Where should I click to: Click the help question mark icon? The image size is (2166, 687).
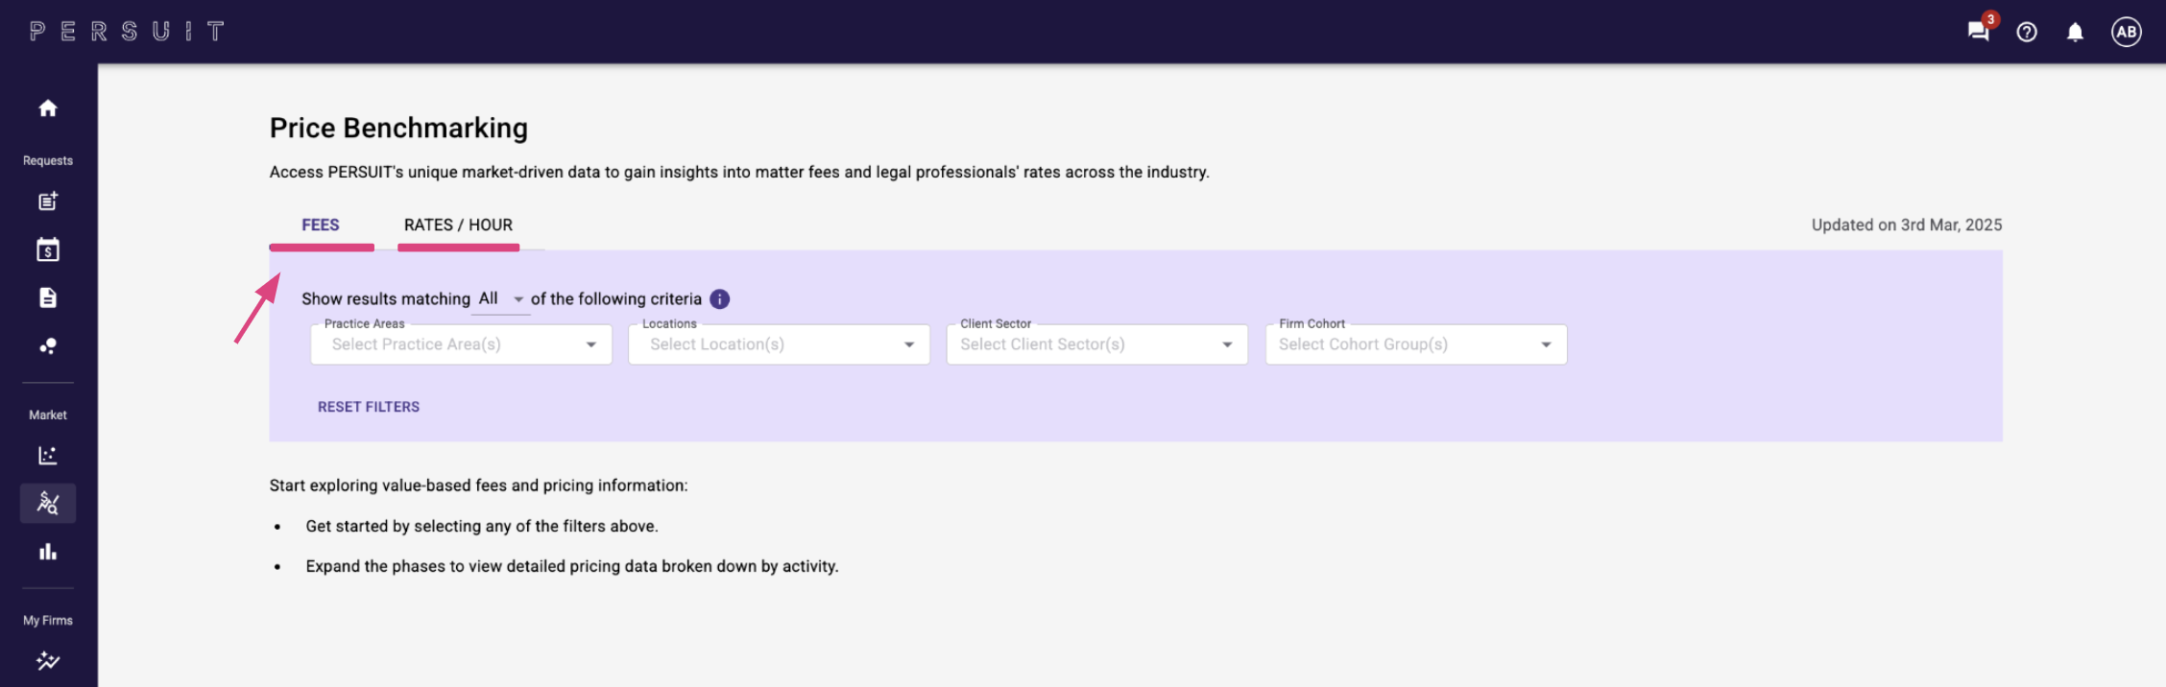click(2027, 33)
